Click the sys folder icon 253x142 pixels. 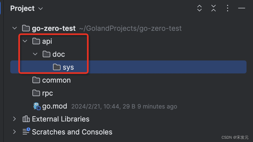pyautogui.click(x=57, y=67)
